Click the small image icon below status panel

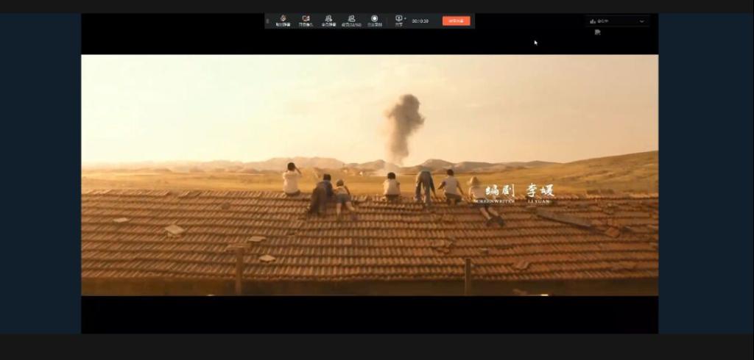pyautogui.click(x=598, y=32)
